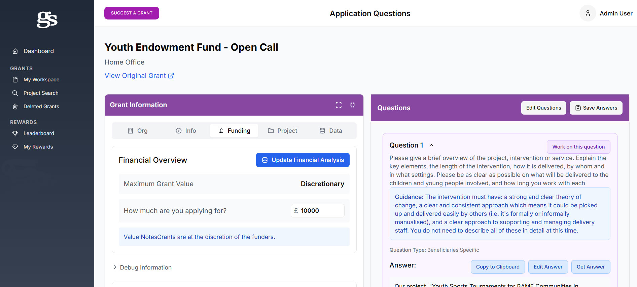Click Update Financial Analysis button
Image resolution: width=637 pixels, height=287 pixels.
pos(303,160)
